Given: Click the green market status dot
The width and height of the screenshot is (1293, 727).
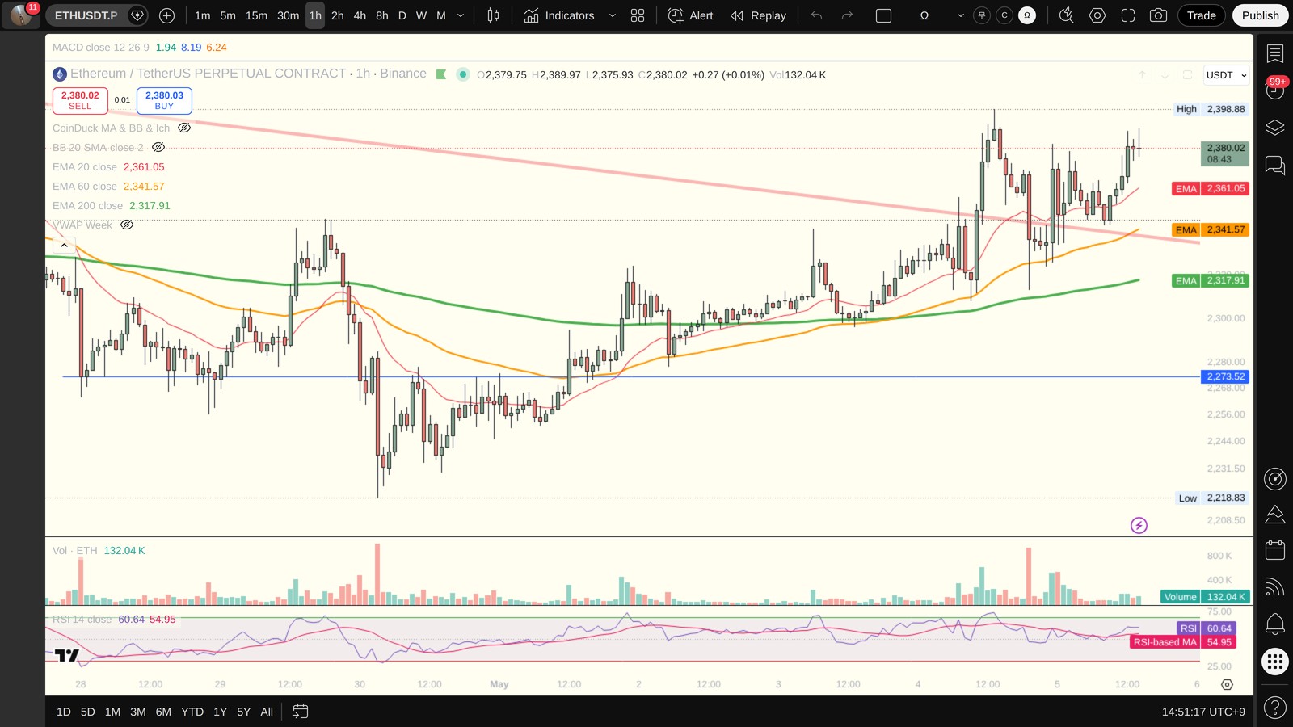Looking at the screenshot, I should coord(463,74).
